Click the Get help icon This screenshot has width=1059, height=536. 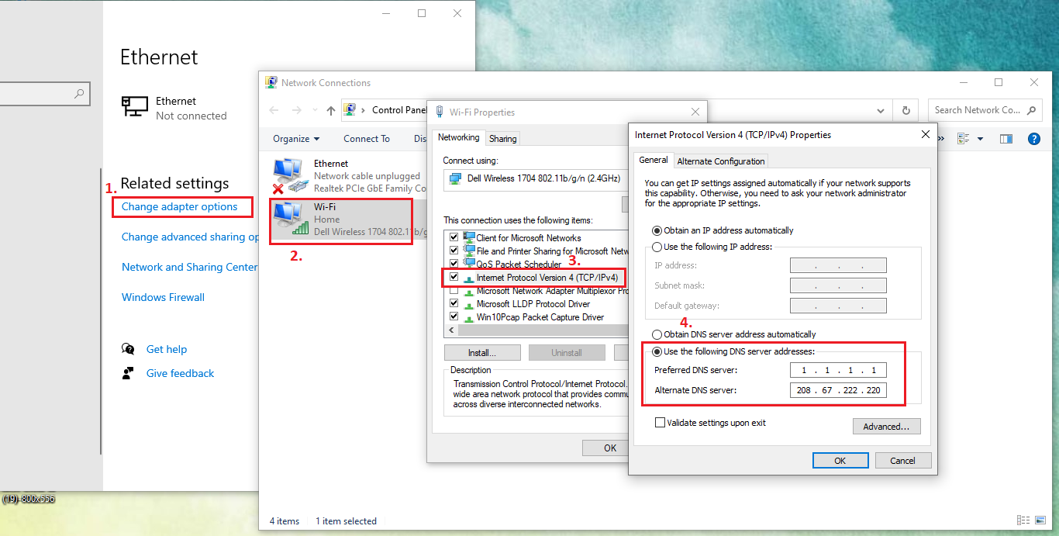click(x=129, y=349)
